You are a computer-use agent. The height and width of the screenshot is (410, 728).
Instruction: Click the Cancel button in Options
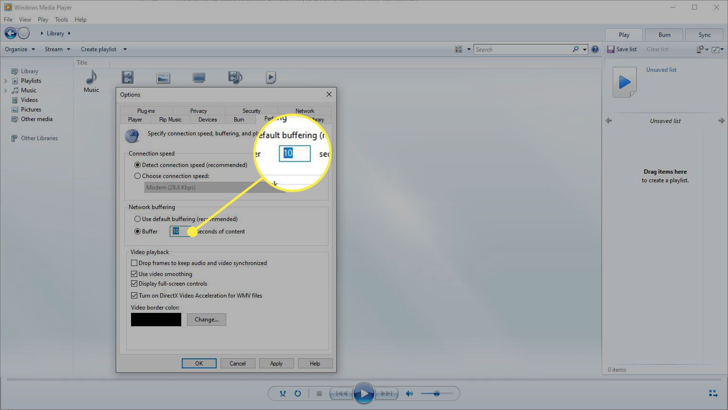[238, 363]
